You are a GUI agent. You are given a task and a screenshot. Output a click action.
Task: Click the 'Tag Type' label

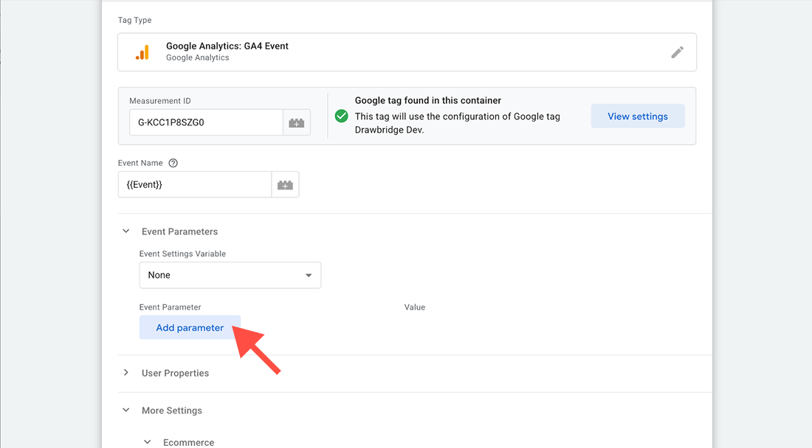pyautogui.click(x=134, y=20)
